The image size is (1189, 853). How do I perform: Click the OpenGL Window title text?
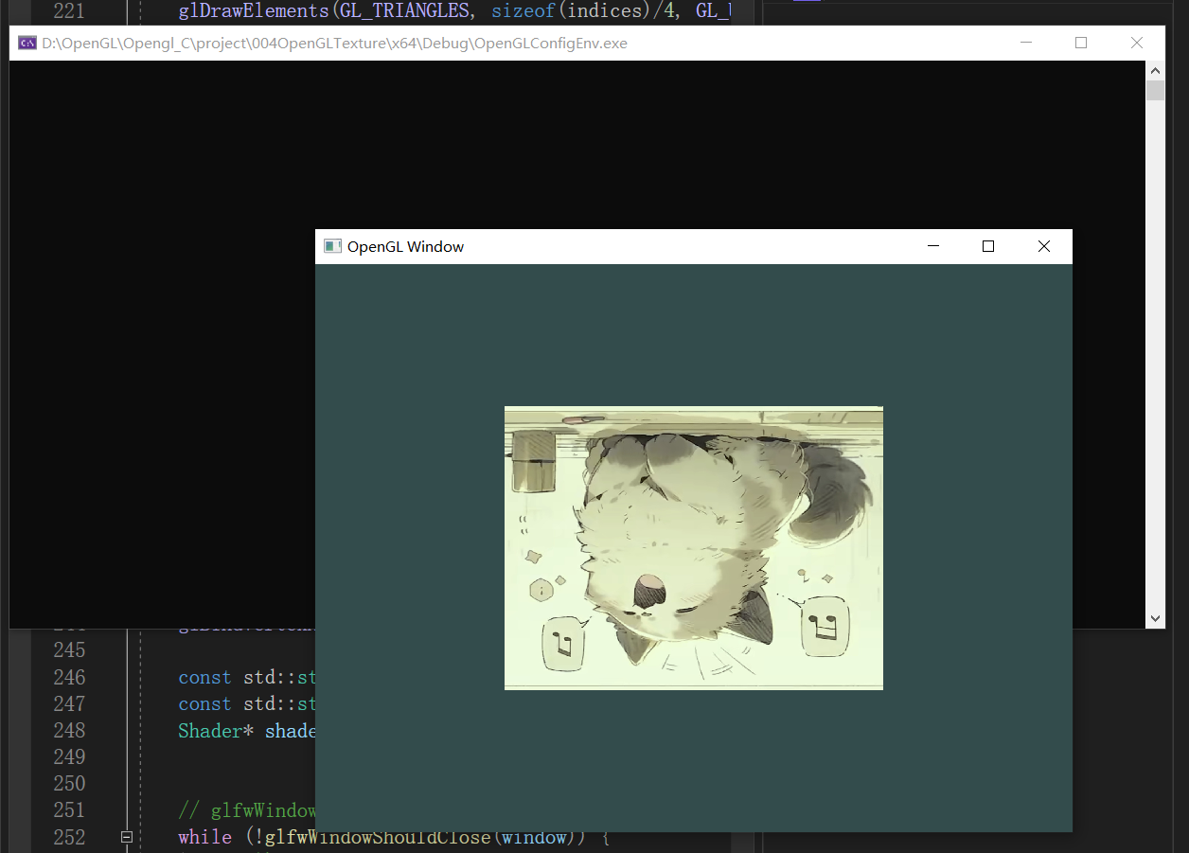click(405, 246)
